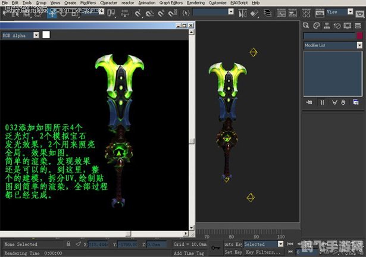Open the Hierarchy command panel tab
The image size is (366, 257).
(x=327, y=25)
